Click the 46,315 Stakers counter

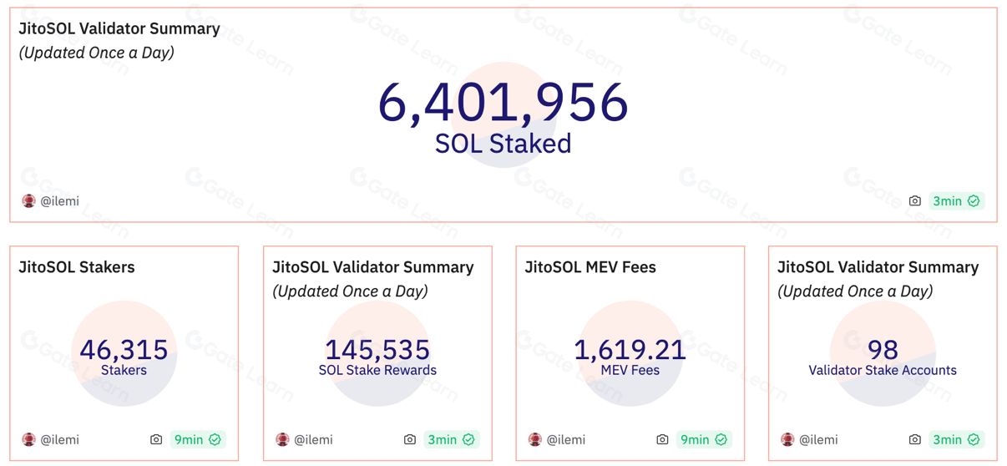pos(124,350)
